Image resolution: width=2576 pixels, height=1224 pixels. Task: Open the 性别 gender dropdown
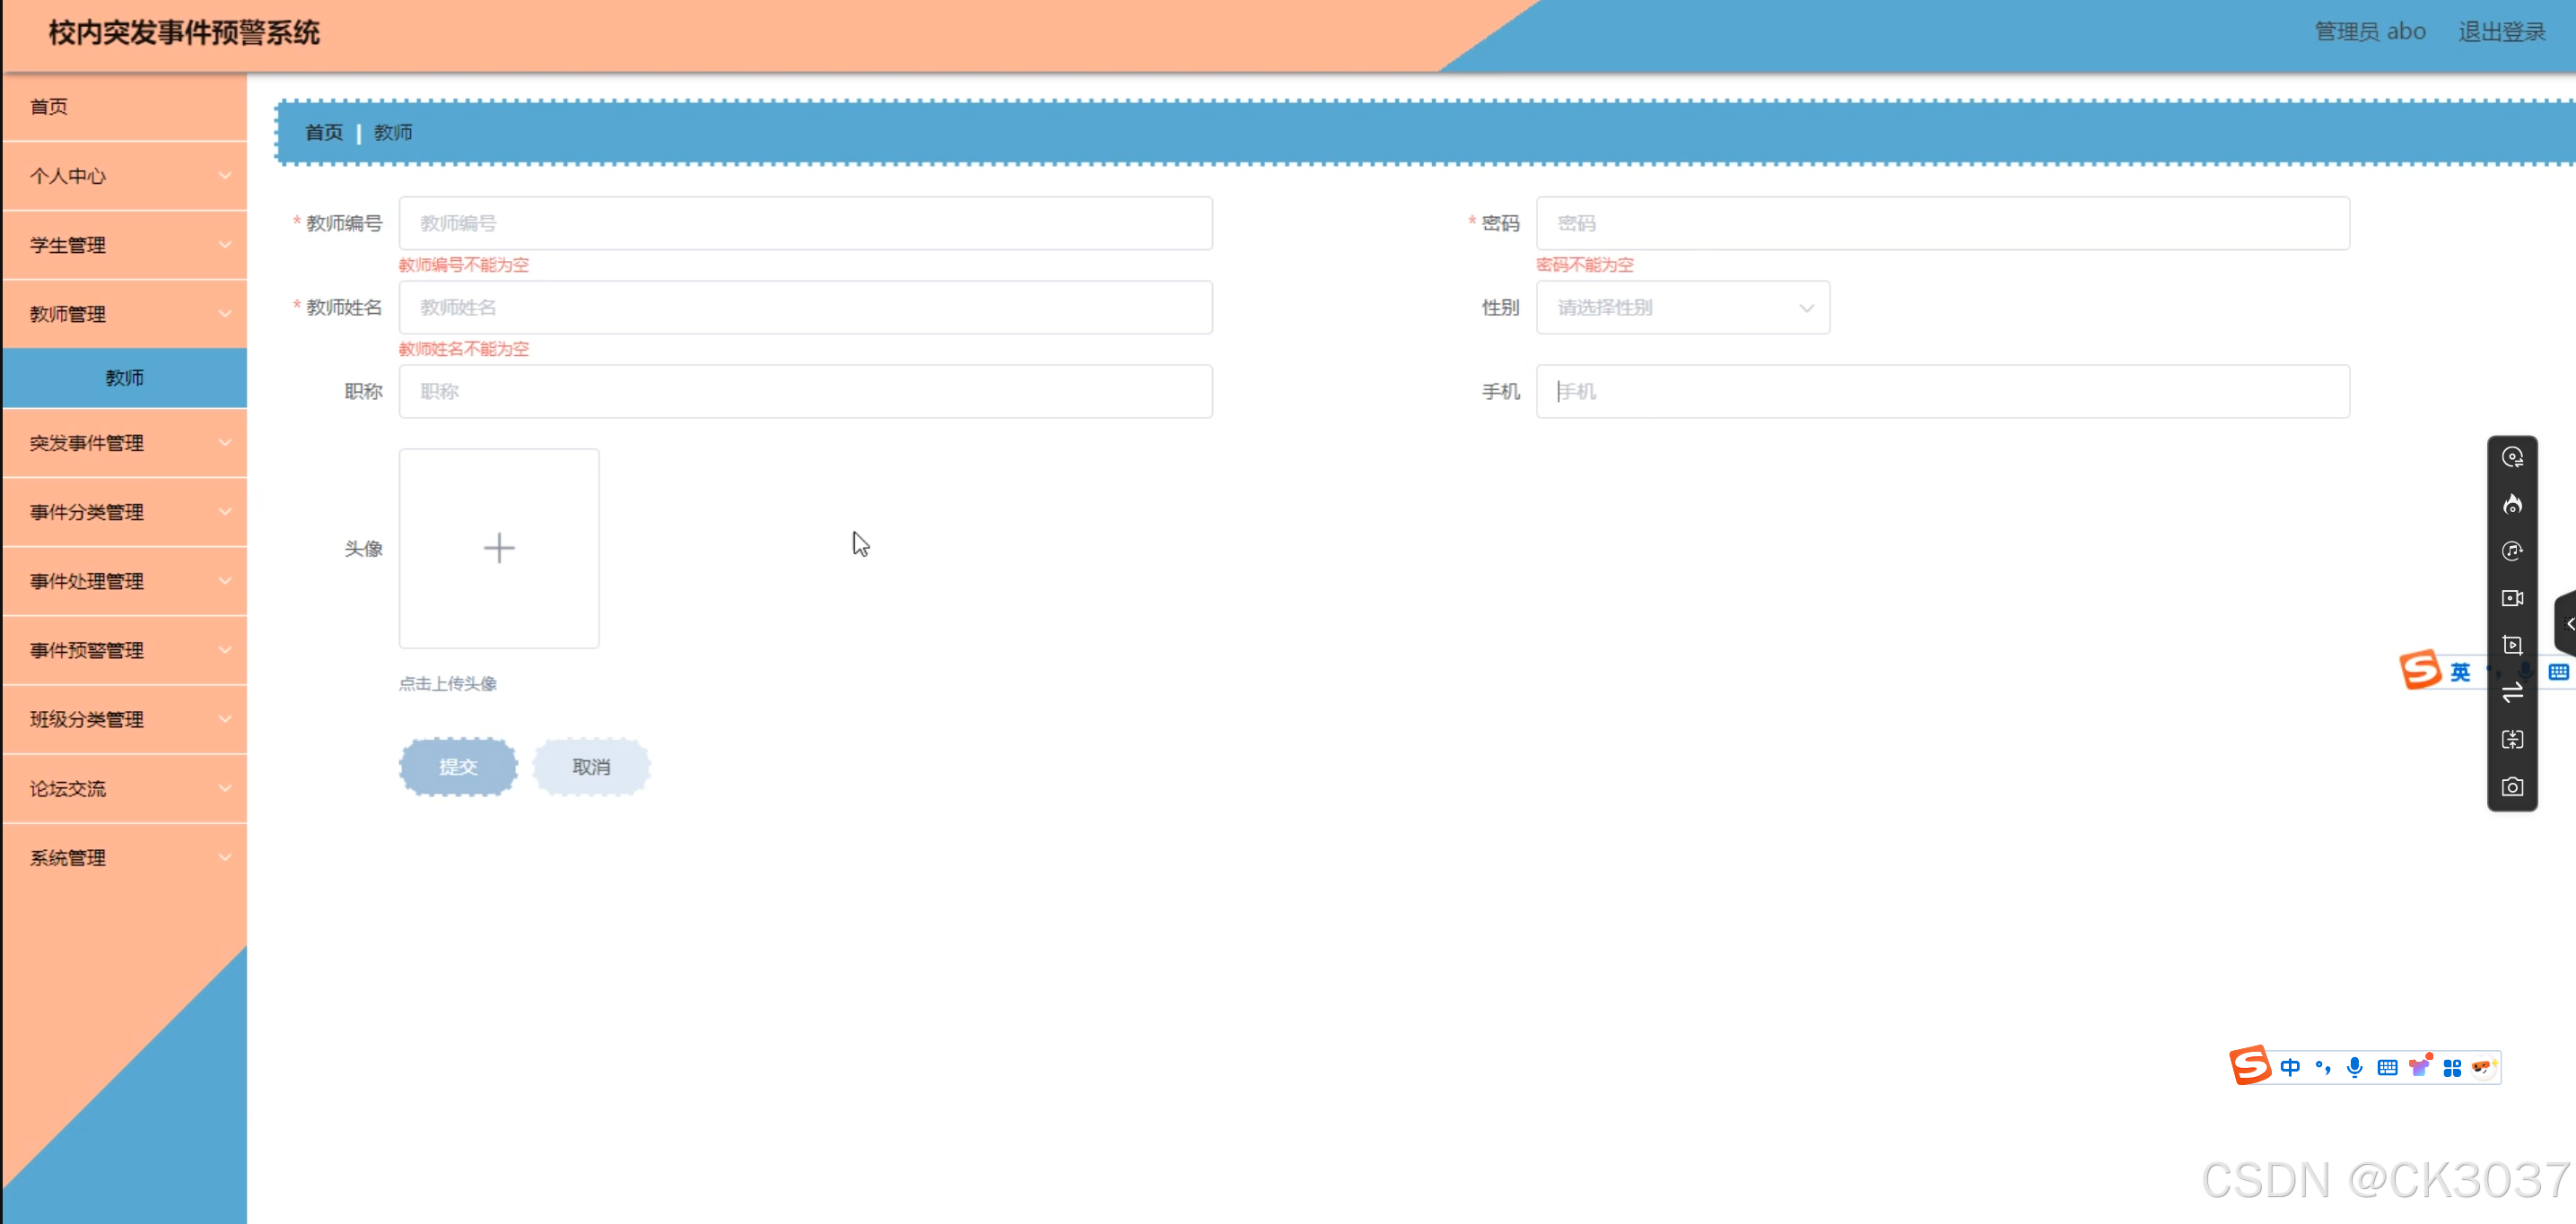(x=1682, y=308)
